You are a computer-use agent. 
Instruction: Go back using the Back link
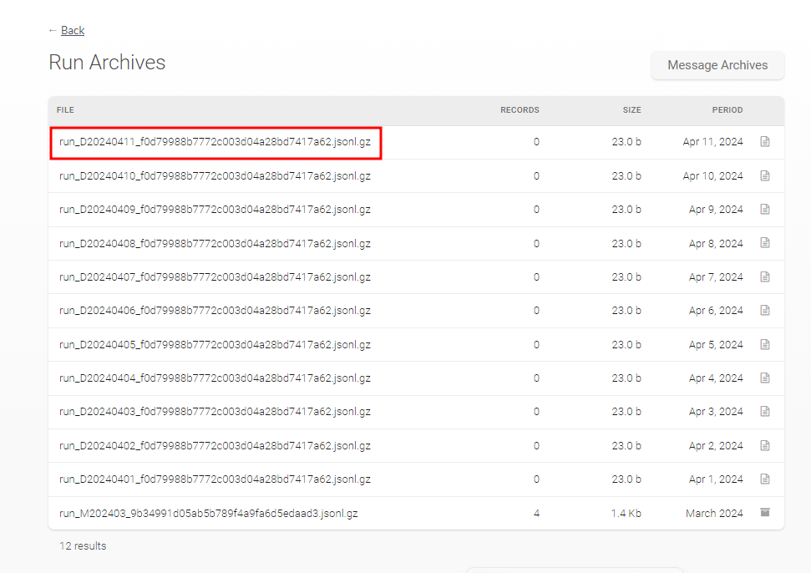tap(73, 31)
